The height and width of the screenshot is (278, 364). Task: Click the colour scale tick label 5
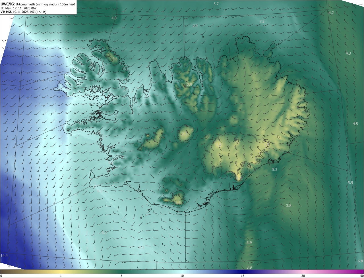pos(121,276)
